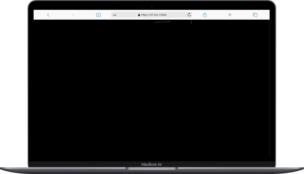Click the padlock icon in the address bar

139,15
